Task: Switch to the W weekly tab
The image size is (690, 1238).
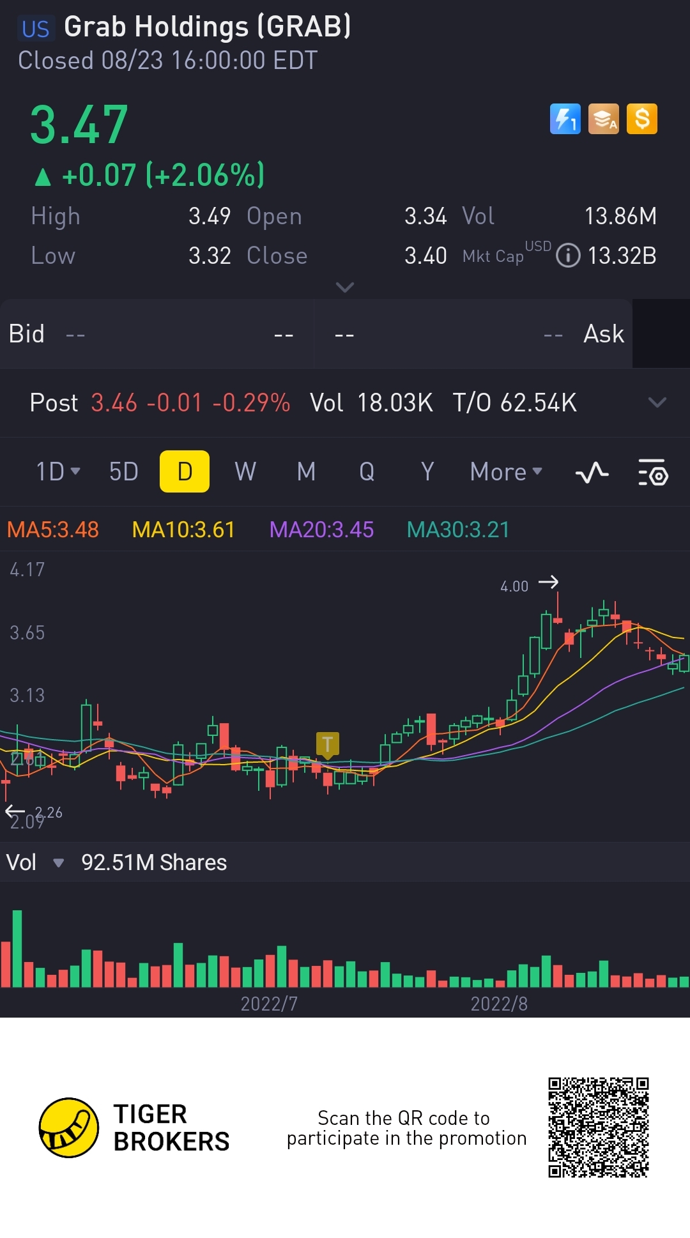Action: coord(245,472)
